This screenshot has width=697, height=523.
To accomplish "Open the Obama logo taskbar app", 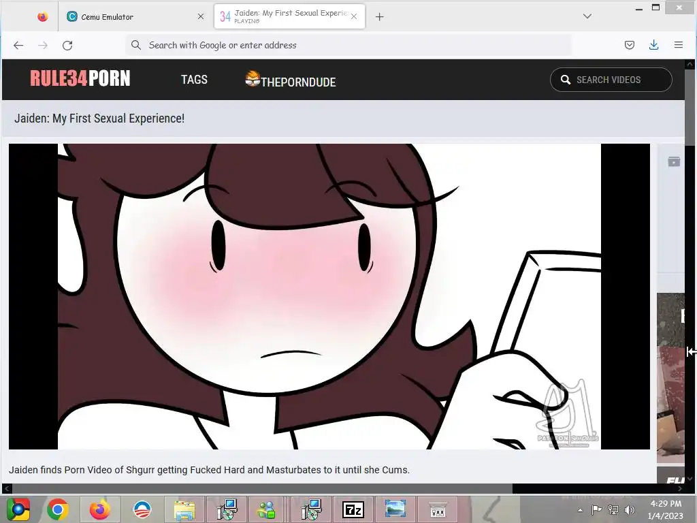I will click(142, 509).
